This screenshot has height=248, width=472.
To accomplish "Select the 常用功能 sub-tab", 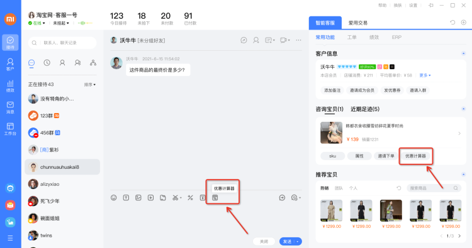I will [325, 37].
